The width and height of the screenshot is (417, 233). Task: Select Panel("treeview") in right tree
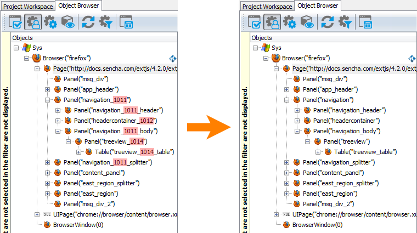pyautogui.click(x=347, y=141)
